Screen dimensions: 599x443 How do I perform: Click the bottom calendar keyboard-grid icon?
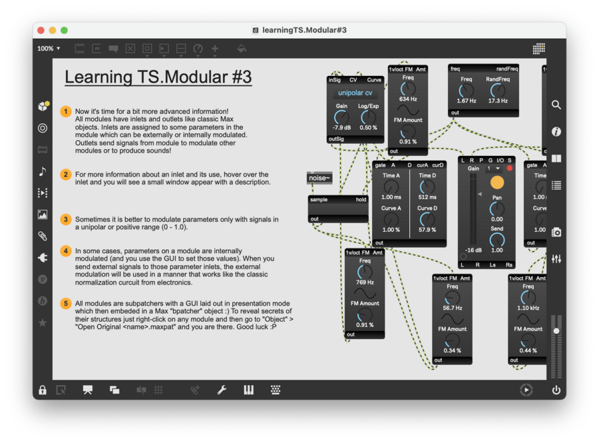(x=276, y=390)
